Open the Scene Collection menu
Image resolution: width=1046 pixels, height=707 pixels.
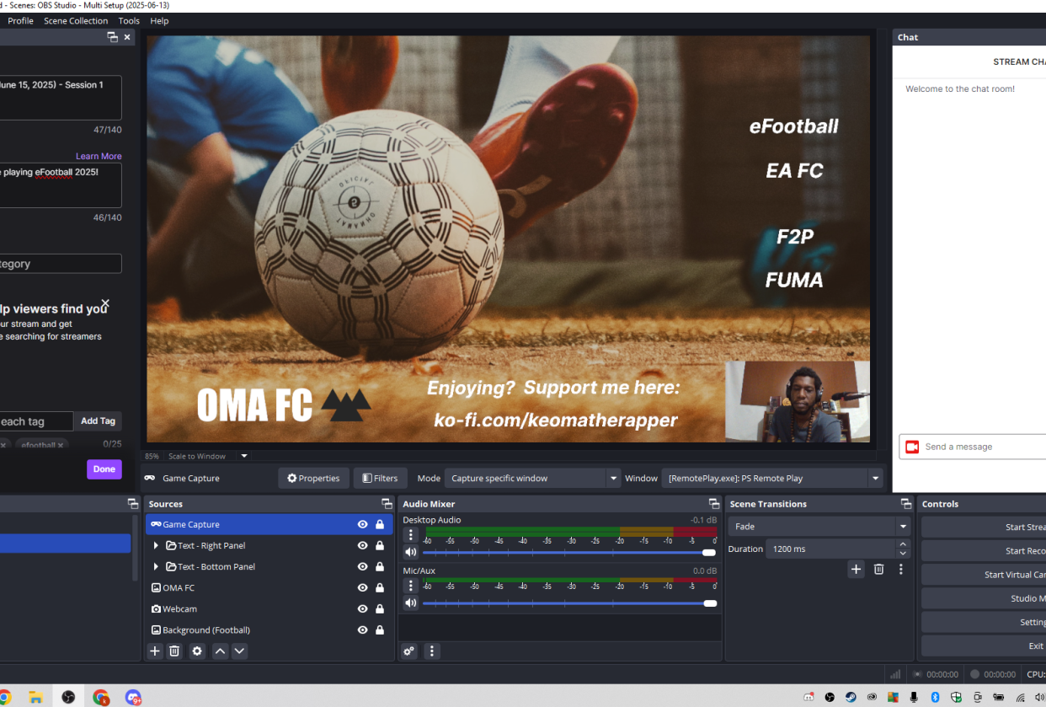[76, 21]
